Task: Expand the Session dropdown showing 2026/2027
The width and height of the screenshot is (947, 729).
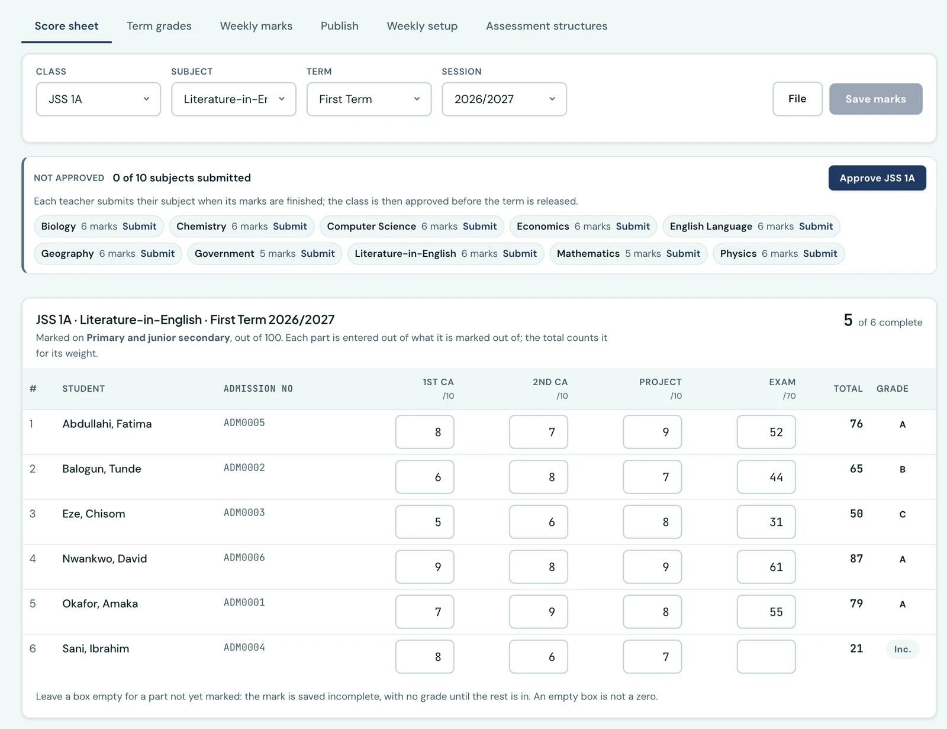Action: pyautogui.click(x=504, y=99)
